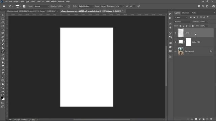Select the Move tool
Screen dimensions: 216x121
pyautogui.click(x=3, y=15)
